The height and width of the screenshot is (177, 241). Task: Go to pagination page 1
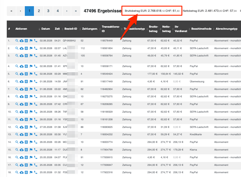(29, 11)
